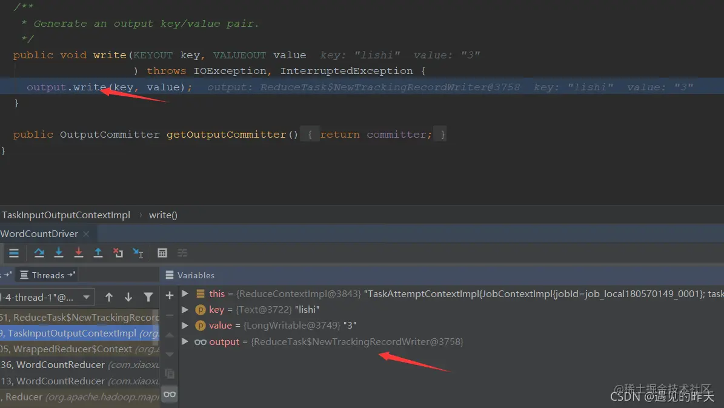Click the getOutputCommitter method name

226,135
